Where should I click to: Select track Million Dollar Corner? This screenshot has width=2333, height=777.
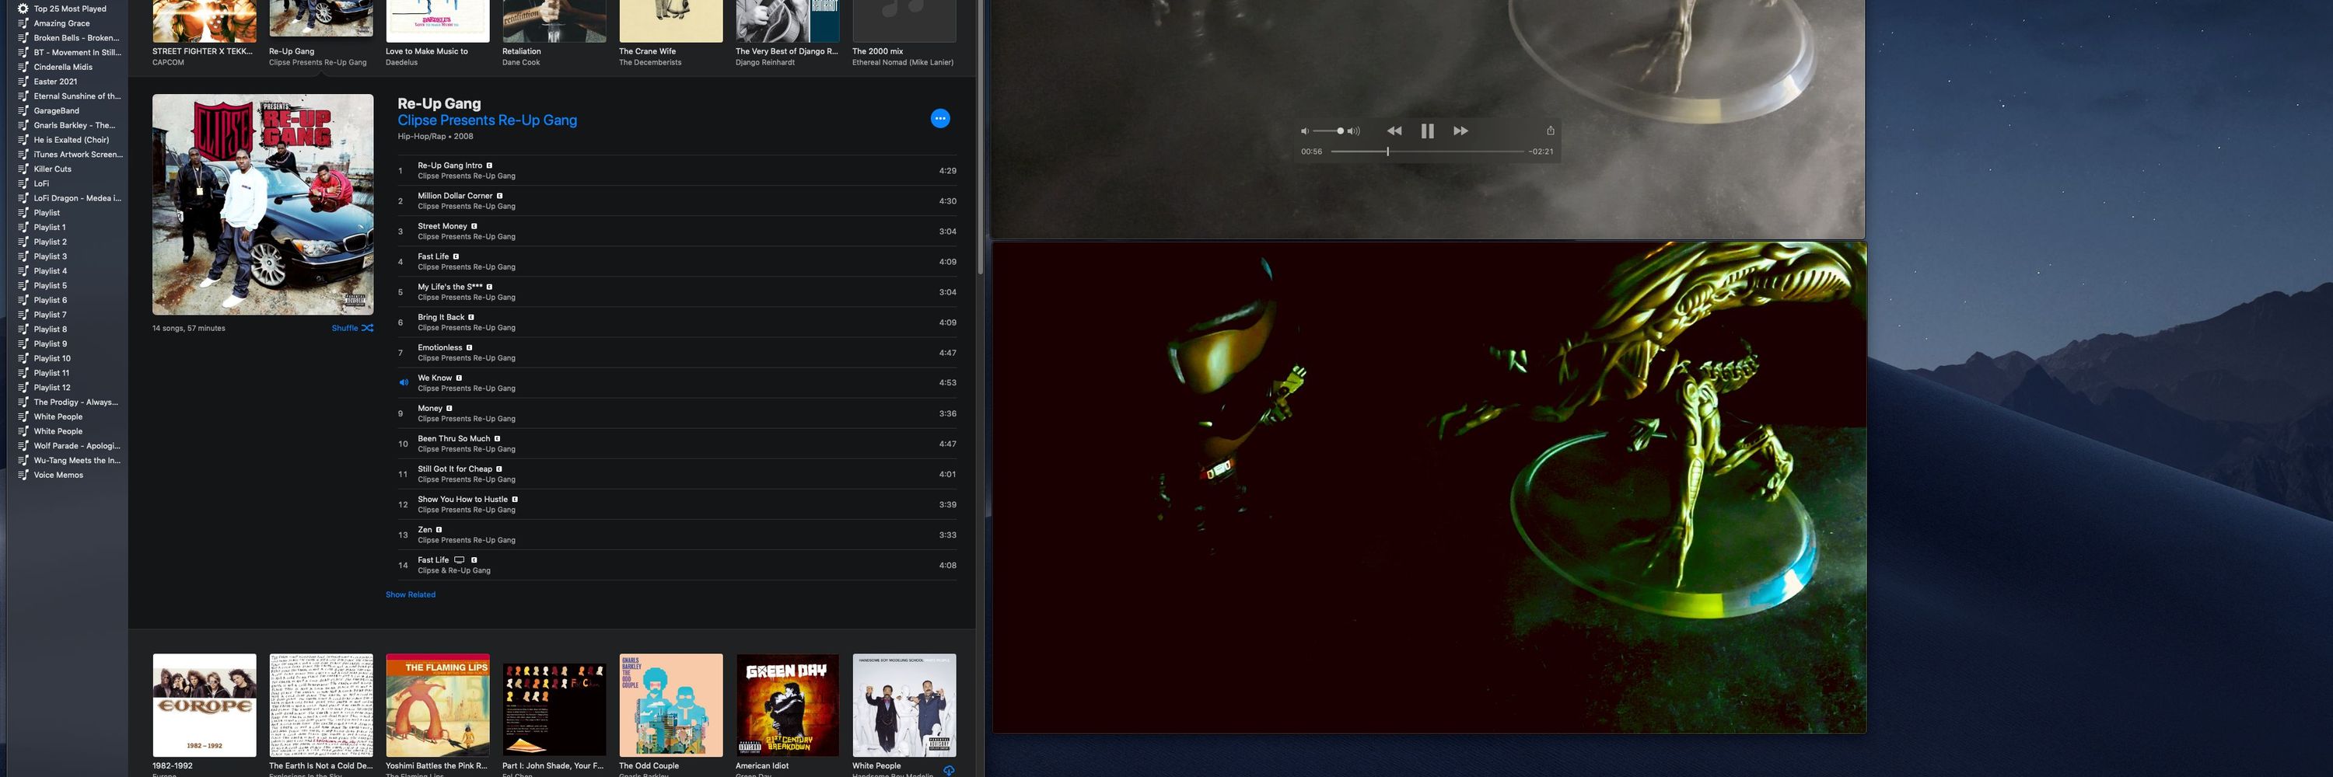tap(677, 200)
